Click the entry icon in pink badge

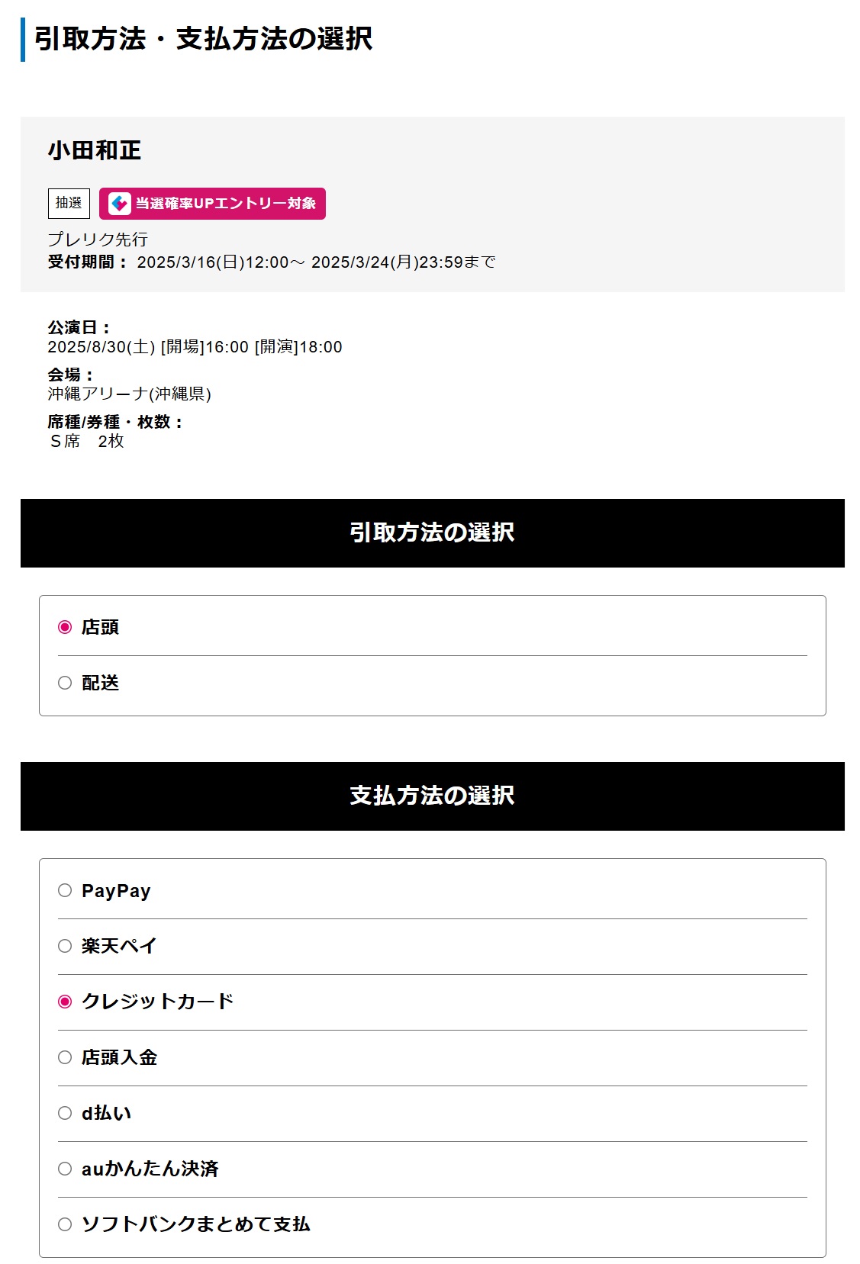pos(119,204)
